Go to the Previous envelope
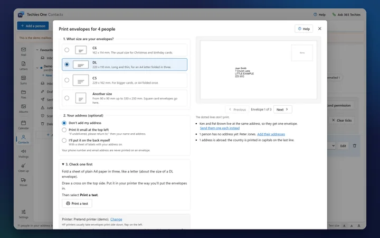This screenshot has height=238, width=380. click(x=237, y=109)
